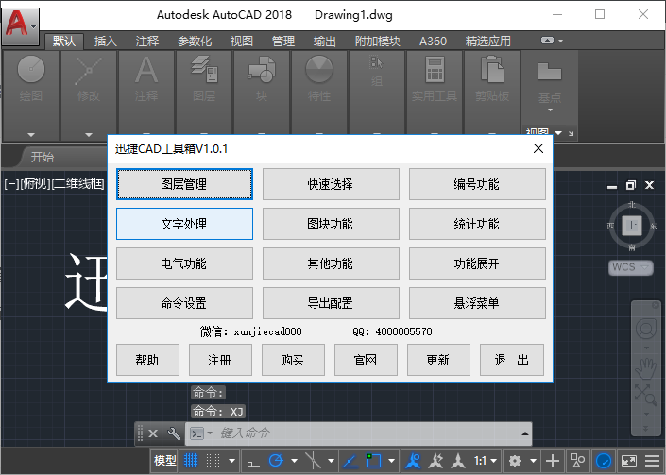Click the top face of the ViewCube
Screen dimensions: 666x475
tap(632, 225)
